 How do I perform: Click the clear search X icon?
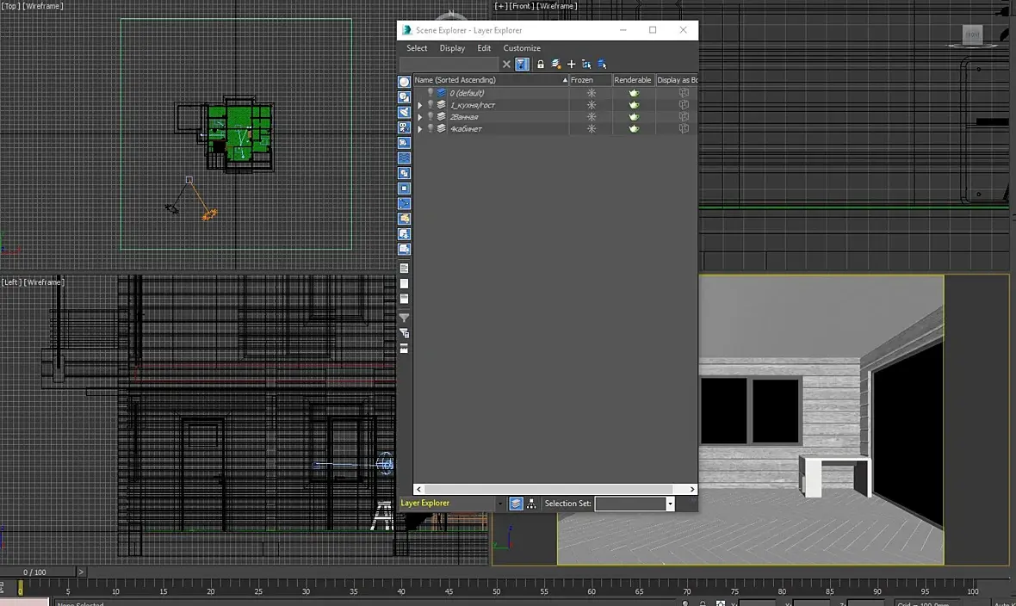(x=506, y=65)
